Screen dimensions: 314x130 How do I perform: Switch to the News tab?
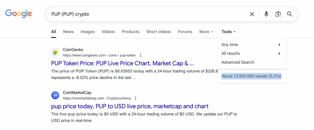pyautogui.click(x=68, y=32)
